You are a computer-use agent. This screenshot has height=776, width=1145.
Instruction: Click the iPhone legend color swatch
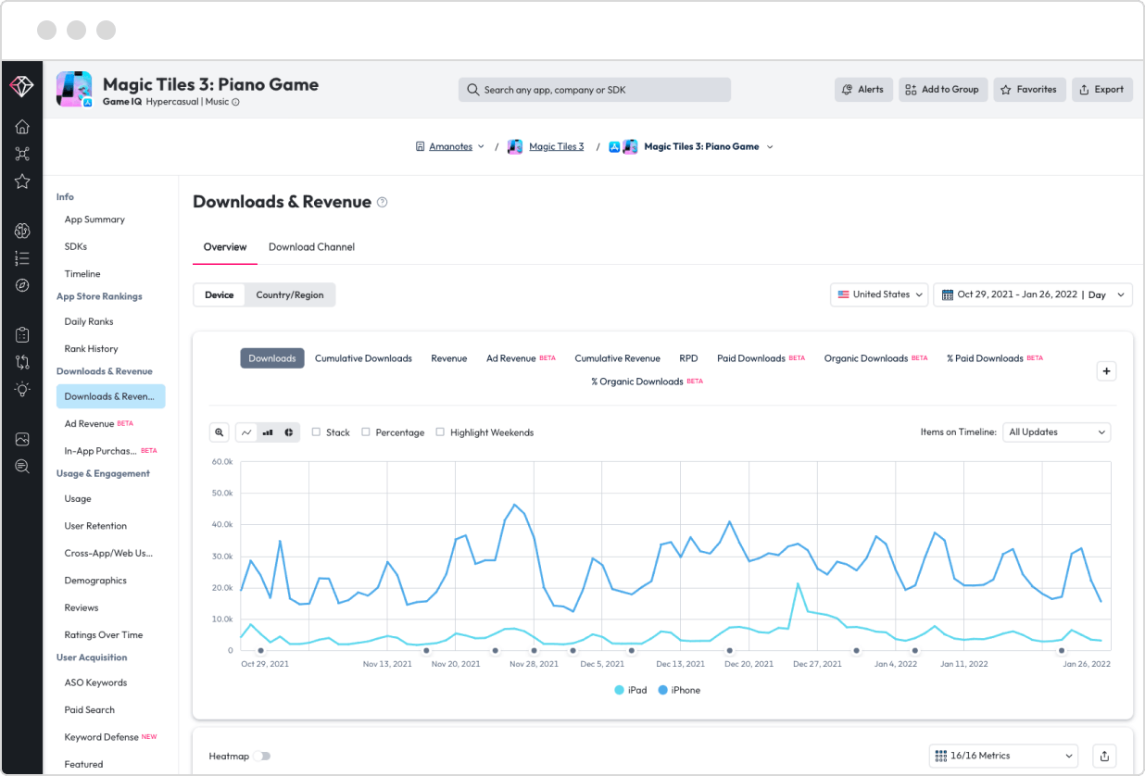tap(663, 691)
